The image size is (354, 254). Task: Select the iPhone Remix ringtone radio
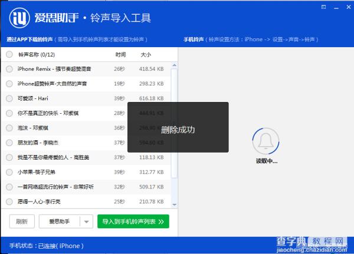click(9, 69)
